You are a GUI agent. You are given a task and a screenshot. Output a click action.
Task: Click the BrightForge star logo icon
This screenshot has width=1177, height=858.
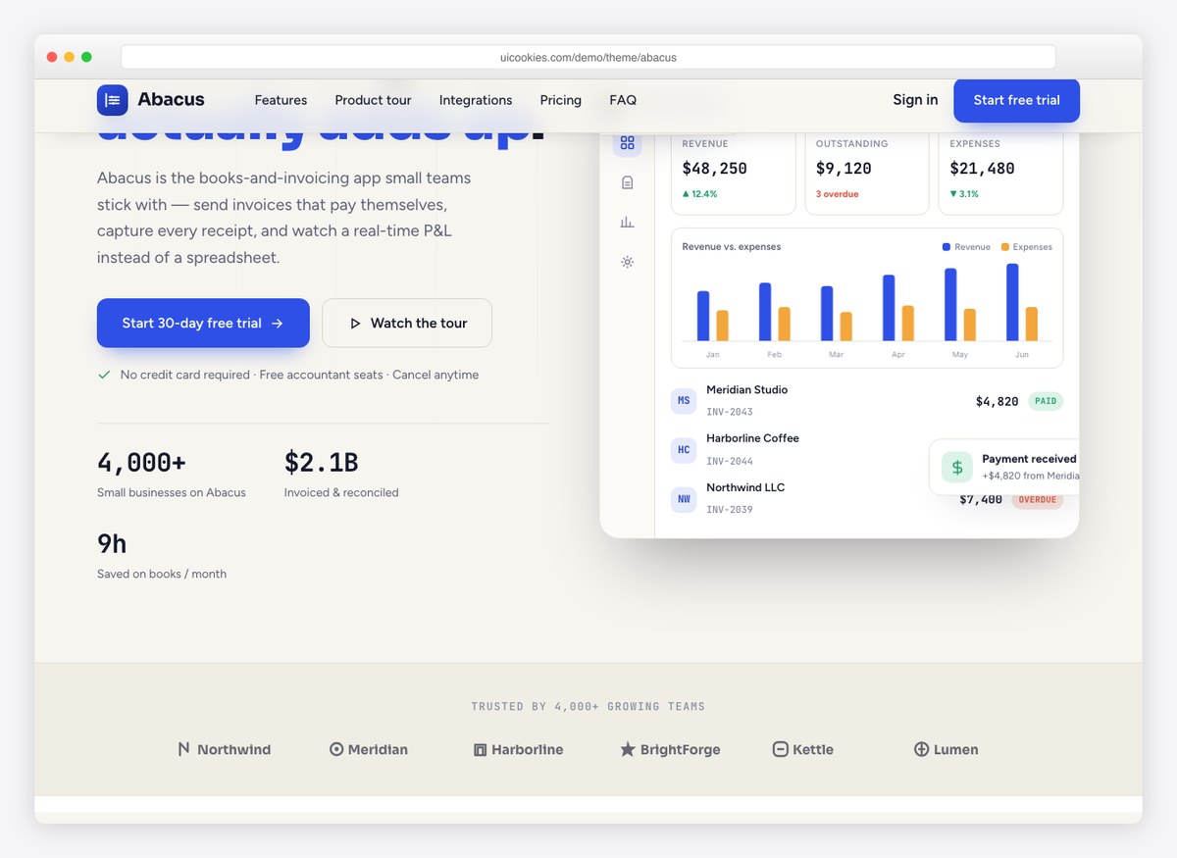pos(628,749)
